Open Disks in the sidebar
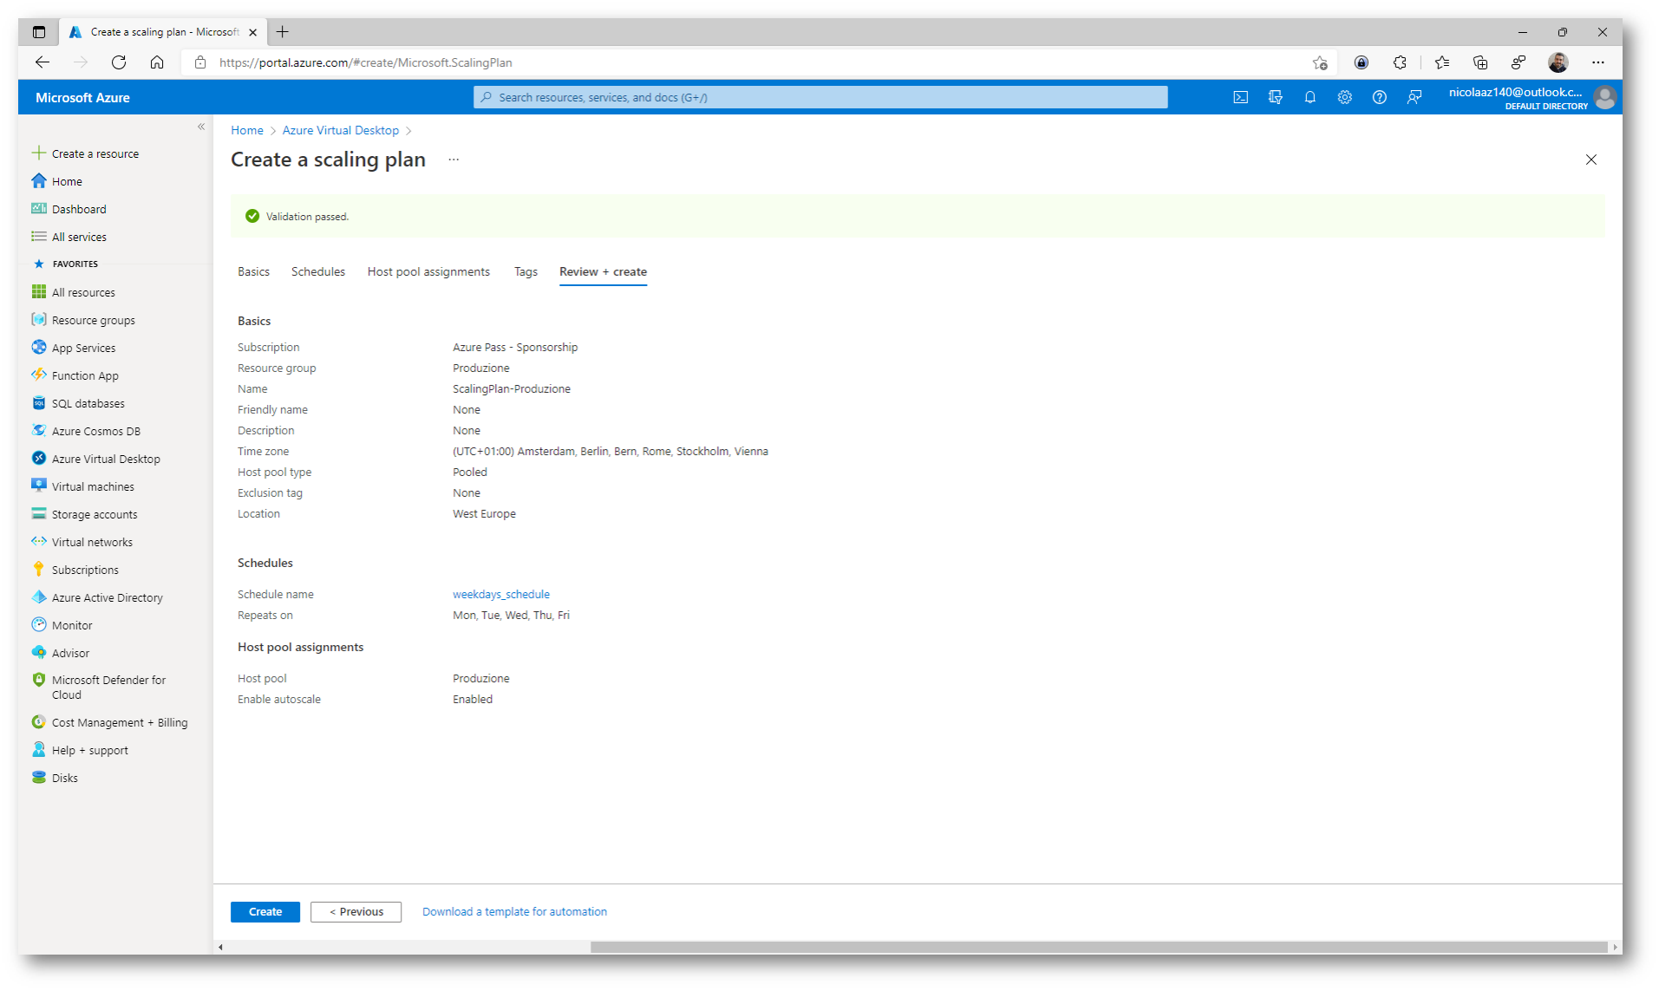Image resolution: width=1659 pixels, height=991 pixels. coord(56,778)
